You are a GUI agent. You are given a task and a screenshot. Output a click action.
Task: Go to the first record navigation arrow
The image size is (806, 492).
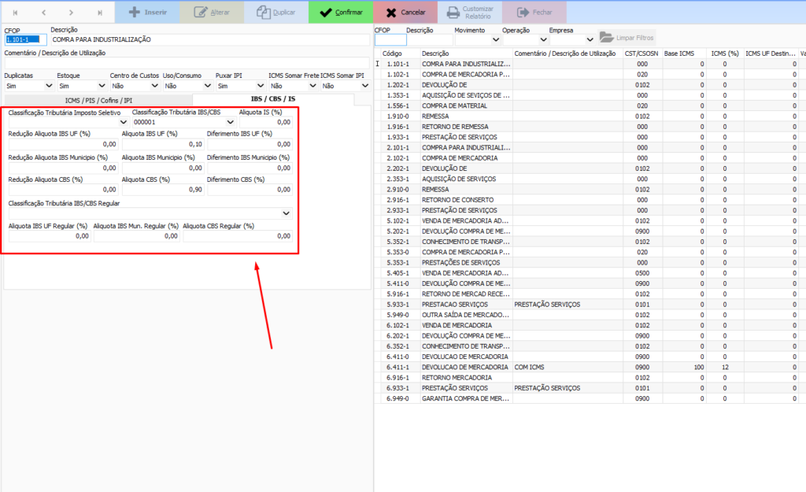pos(16,13)
